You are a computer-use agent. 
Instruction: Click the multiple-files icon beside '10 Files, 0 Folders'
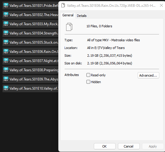coord(69,27)
